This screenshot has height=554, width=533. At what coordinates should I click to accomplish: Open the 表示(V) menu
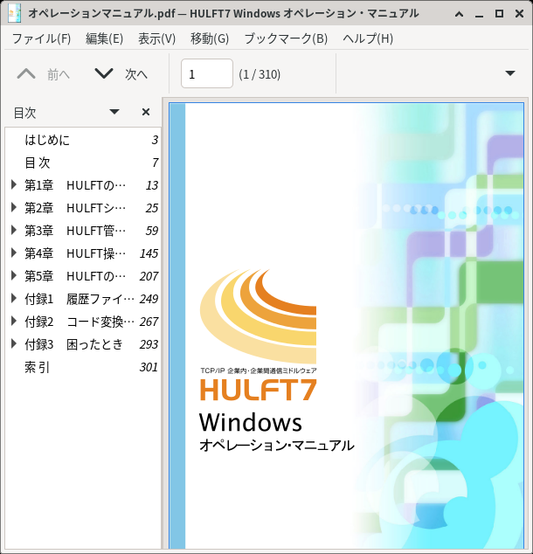(x=156, y=38)
